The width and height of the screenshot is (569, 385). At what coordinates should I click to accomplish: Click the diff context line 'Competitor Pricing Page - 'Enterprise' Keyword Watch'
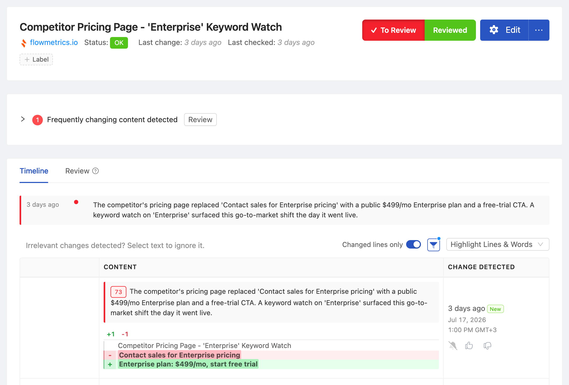point(204,346)
